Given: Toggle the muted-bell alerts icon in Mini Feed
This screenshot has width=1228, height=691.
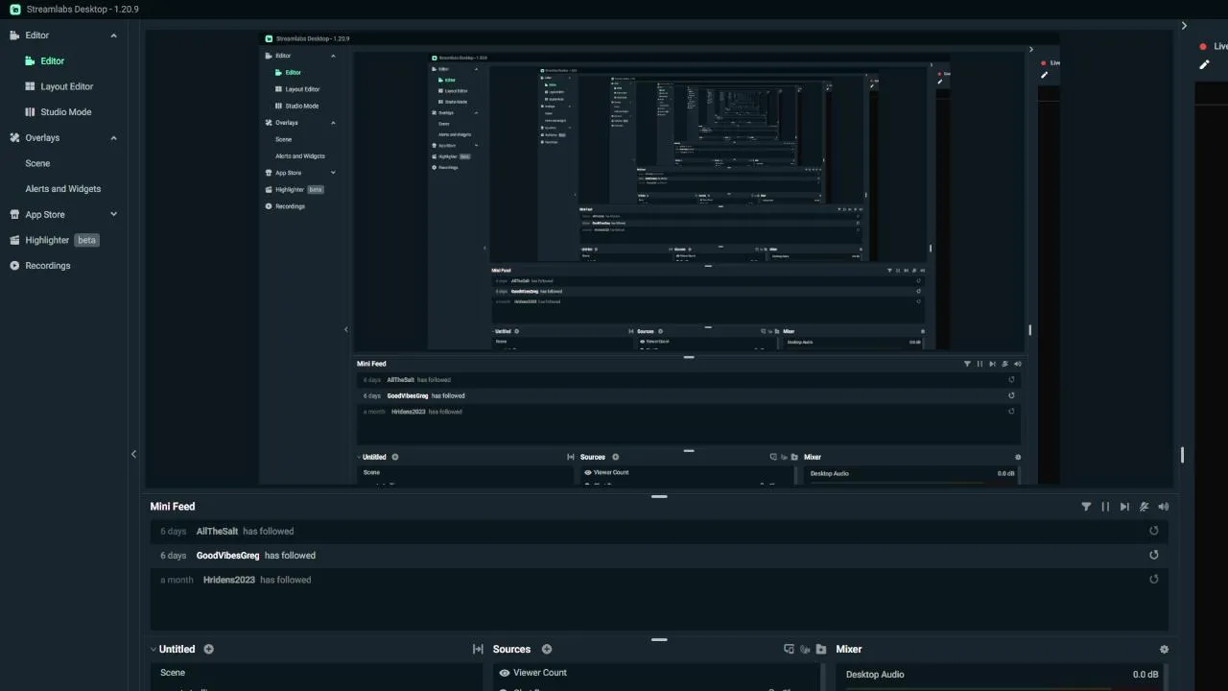Looking at the screenshot, I should click(x=1144, y=507).
